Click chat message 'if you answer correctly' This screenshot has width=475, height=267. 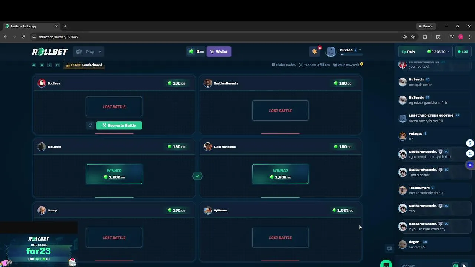click(x=427, y=229)
